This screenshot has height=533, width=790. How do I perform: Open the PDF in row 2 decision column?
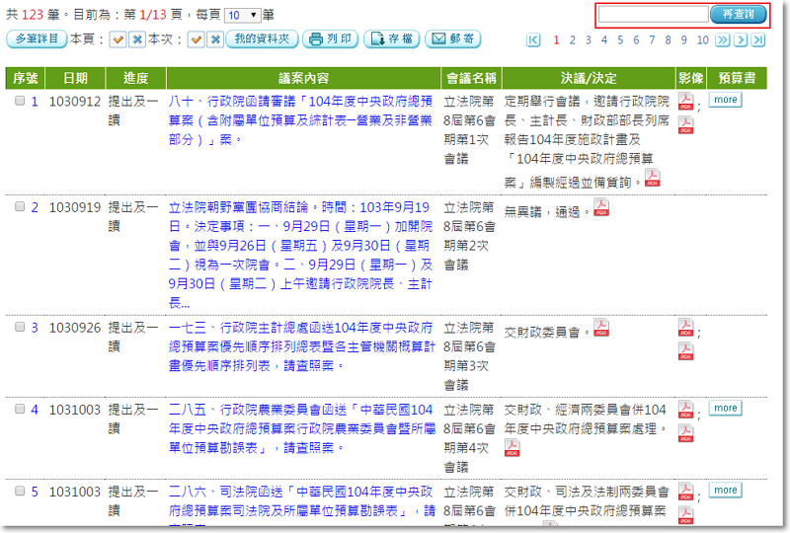point(601,208)
